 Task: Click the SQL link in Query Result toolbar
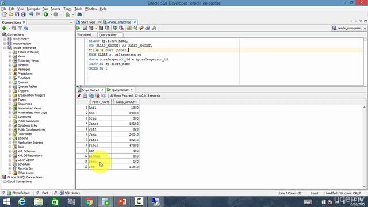pyautogui.click(x=103, y=96)
